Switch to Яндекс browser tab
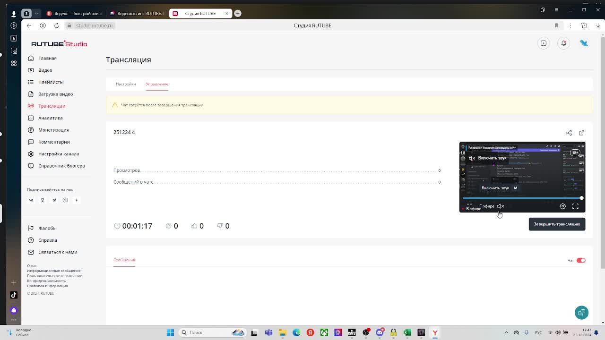This screenshot has height=340, width=605. tap(74, 14)
